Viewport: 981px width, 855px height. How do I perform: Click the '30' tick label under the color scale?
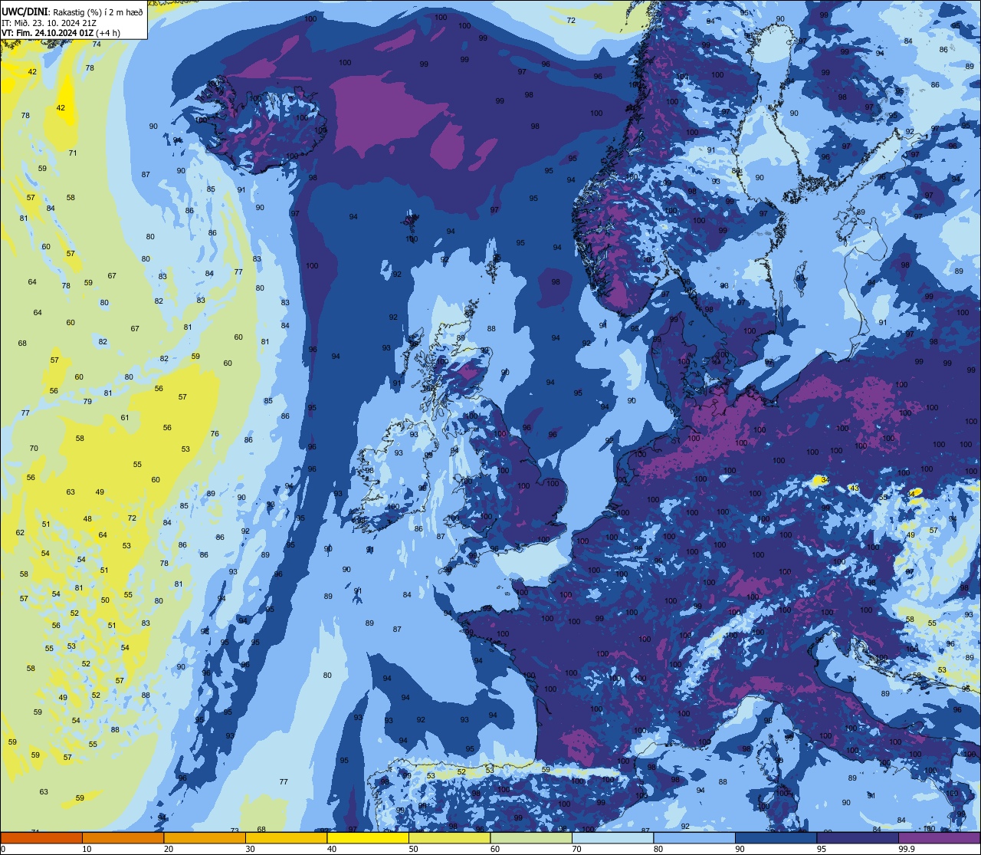250,849
